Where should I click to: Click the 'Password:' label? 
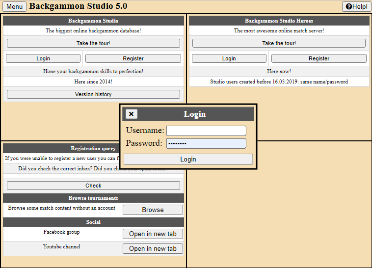point(144,143)
